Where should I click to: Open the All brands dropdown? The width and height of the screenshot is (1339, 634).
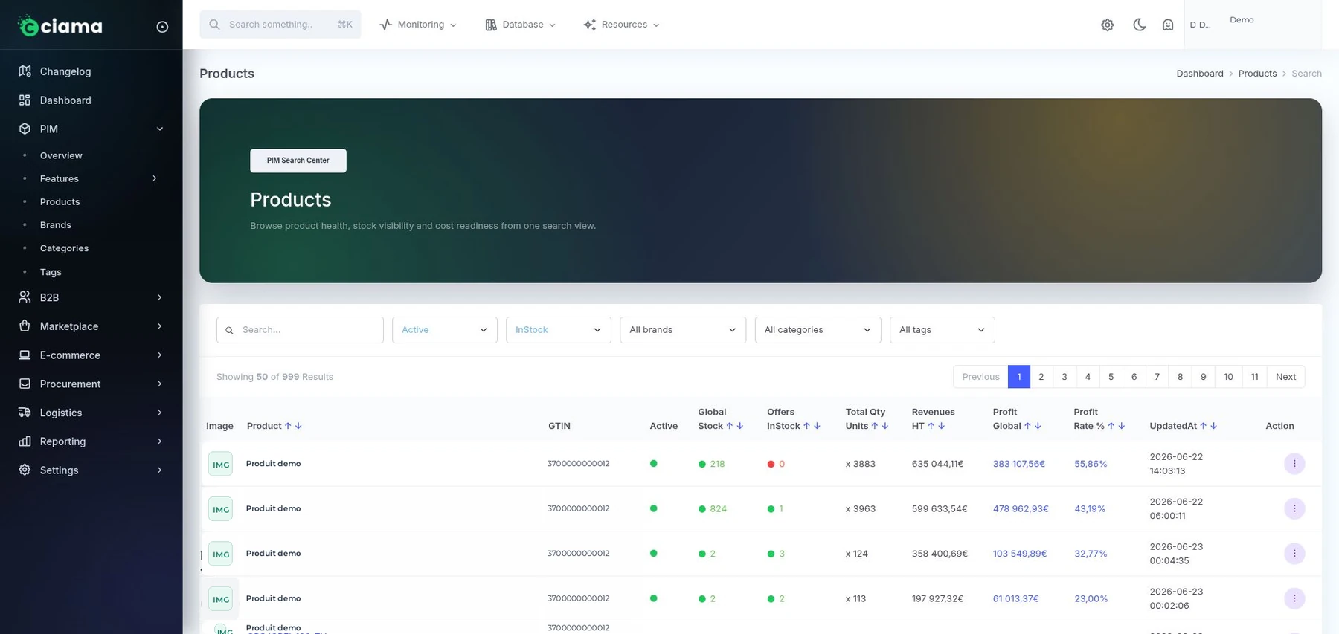[682, 330]
